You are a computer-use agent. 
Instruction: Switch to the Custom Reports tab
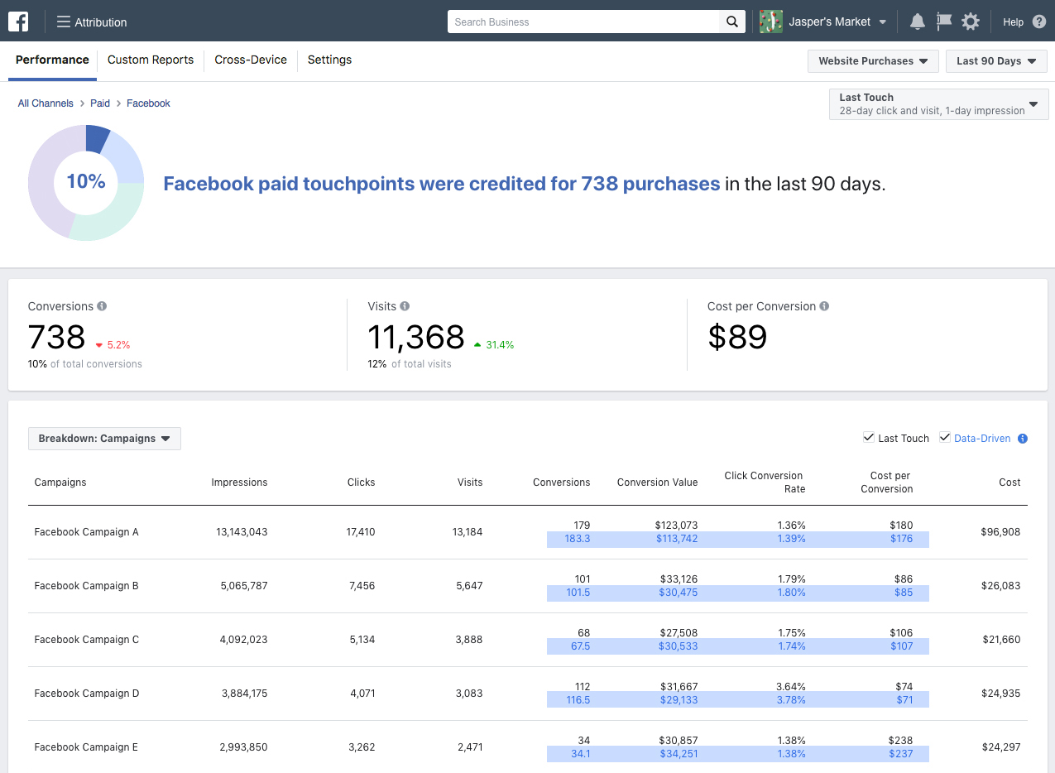150,60
